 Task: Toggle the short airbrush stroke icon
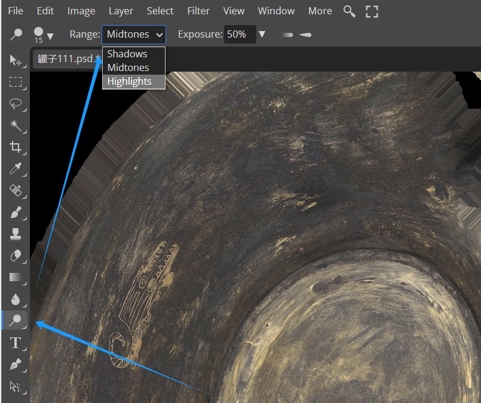(x=287, y=35)
